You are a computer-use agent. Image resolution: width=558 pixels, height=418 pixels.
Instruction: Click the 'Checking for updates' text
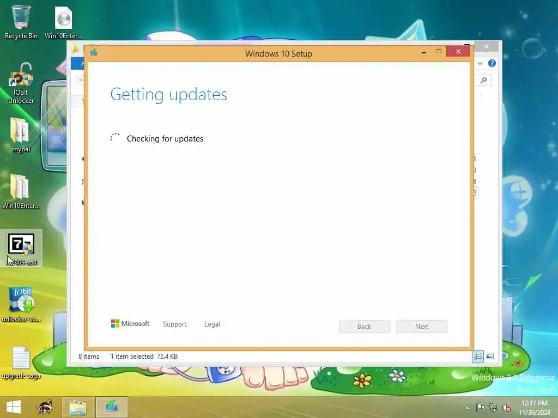[165, 139]
